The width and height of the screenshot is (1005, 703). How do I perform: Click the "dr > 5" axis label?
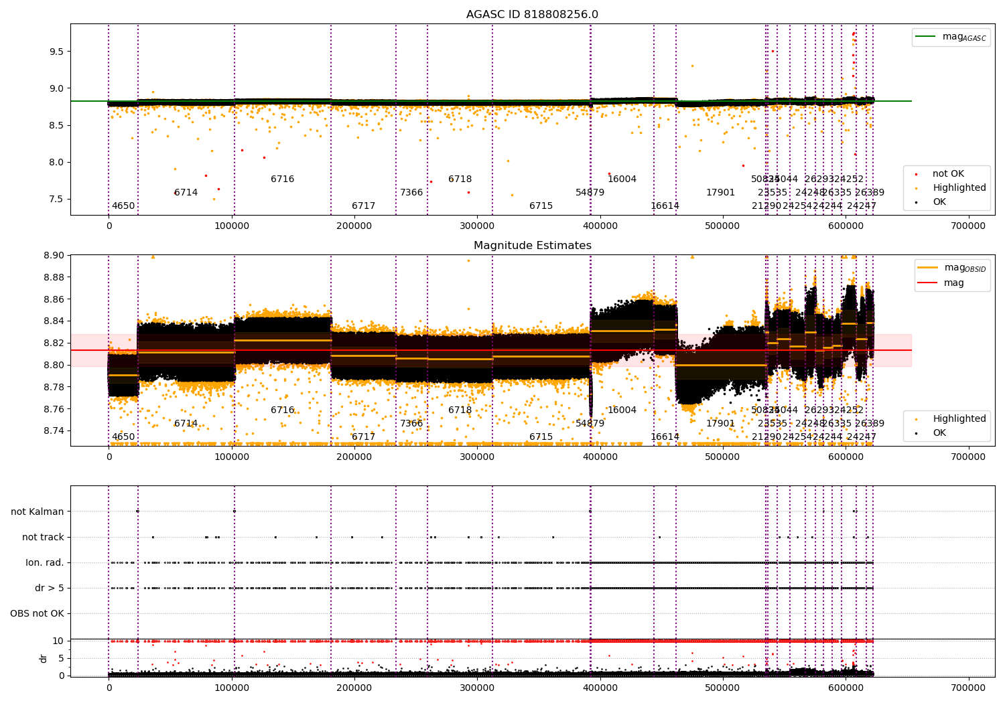tap(50, 588)
